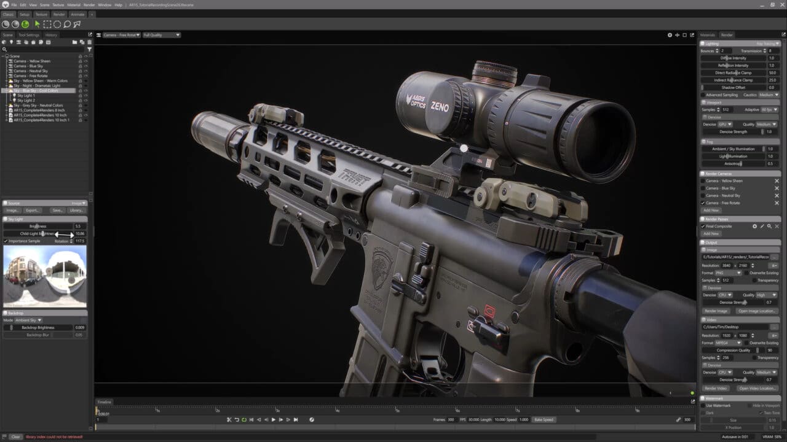Click the Bake Speed button
The height and width of the screenshot is (442, 787).
544,420
